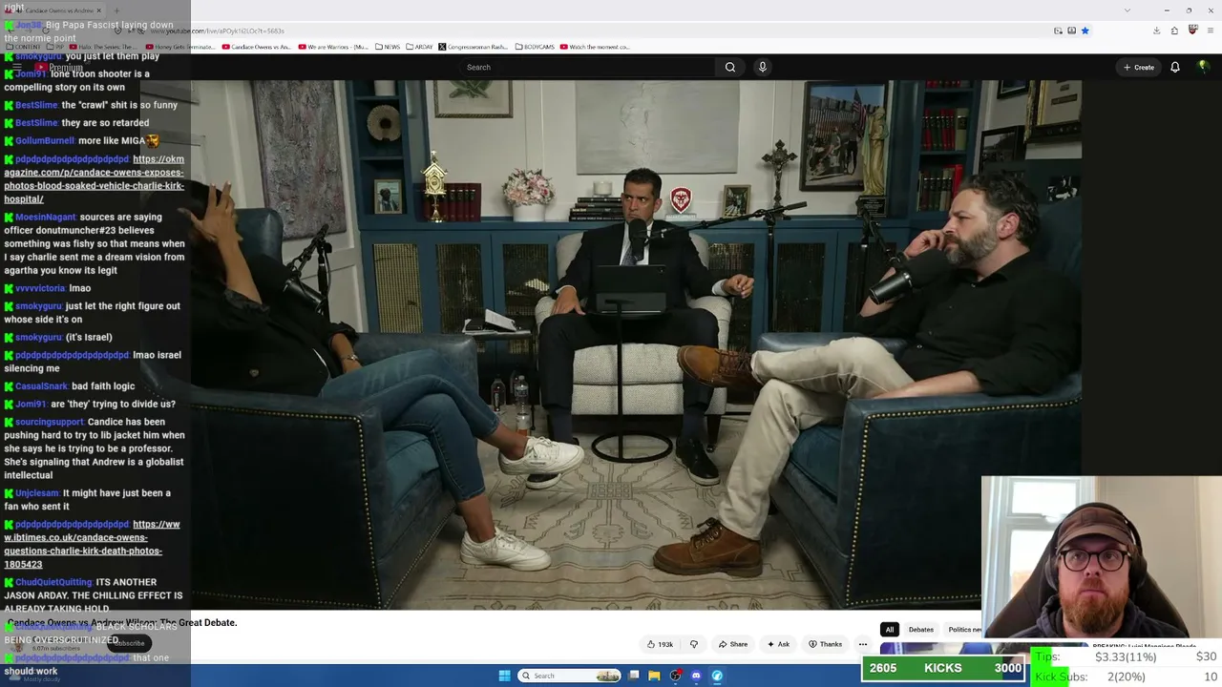
Task: Click username Unjclesam in chat
Action: [36, 493]
